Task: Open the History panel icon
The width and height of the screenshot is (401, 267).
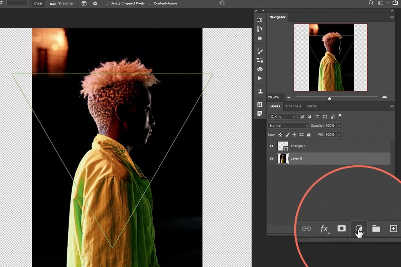Action: pyautogui.click(x=260, y=29)
